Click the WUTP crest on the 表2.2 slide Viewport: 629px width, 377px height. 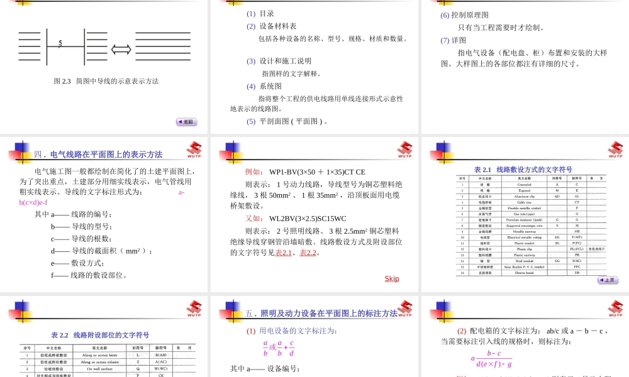193,309
